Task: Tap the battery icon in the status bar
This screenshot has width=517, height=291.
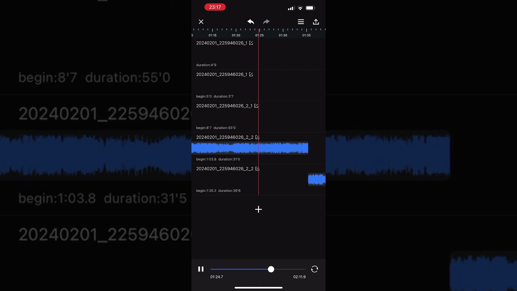Action: pyautogui.click(x=310, y=8)
